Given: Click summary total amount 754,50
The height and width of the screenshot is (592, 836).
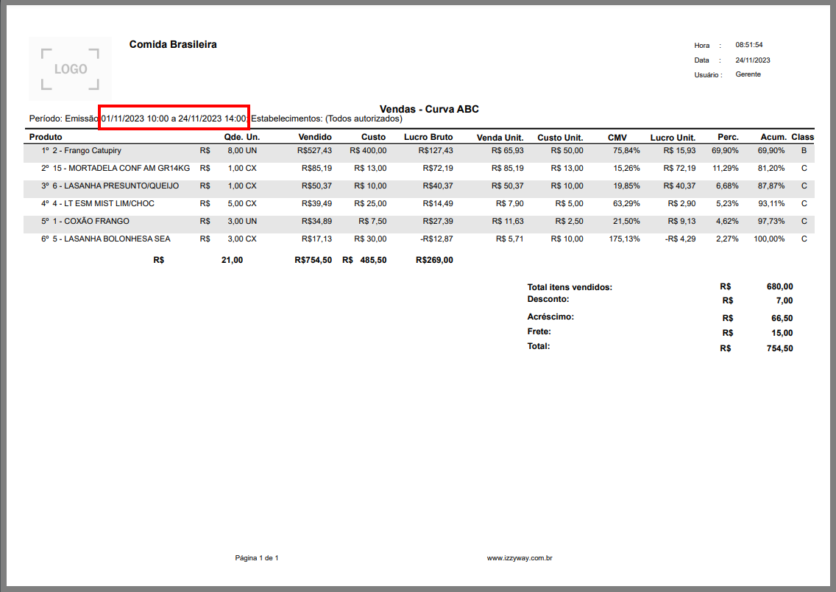Looking at the screenshot, I should pos(779,349).
